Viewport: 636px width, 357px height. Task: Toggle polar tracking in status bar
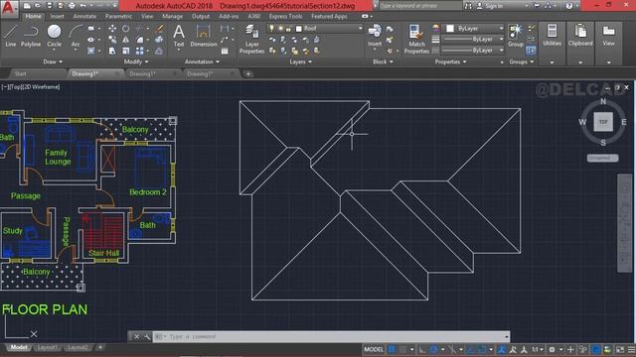433,349
